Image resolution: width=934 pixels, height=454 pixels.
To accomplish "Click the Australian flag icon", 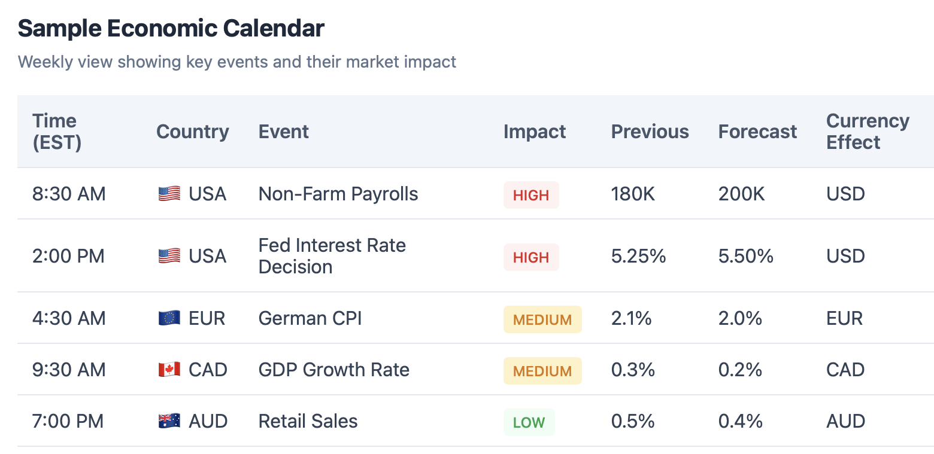I will tap(169, 422).
